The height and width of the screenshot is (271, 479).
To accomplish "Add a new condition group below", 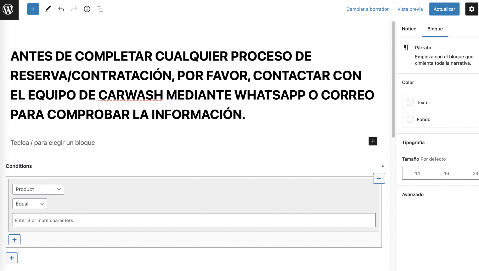I will (x=12, y=258).
